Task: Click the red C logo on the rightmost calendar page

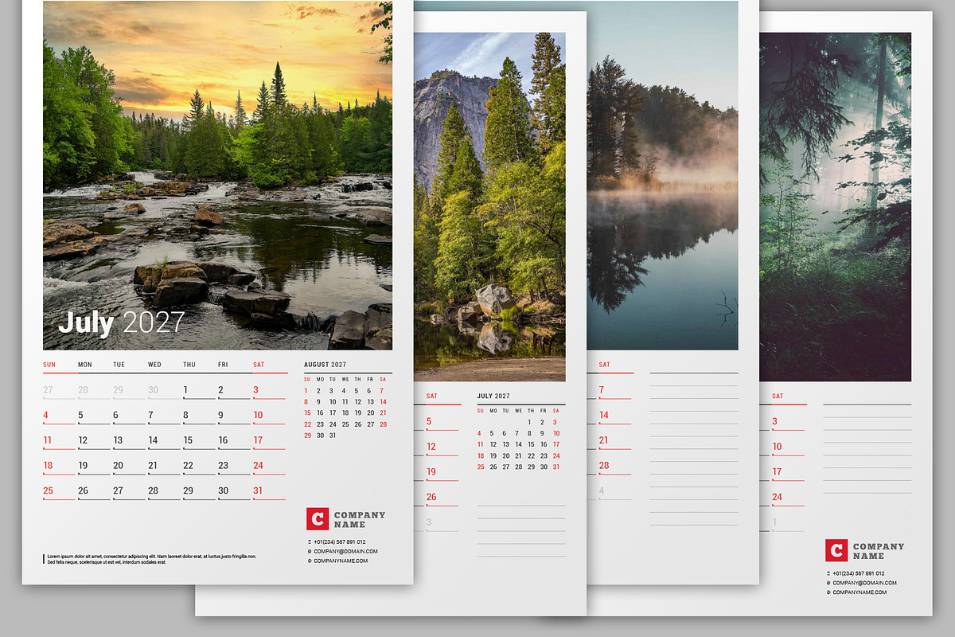Action: pyautogui.click(x=836, y=550)
